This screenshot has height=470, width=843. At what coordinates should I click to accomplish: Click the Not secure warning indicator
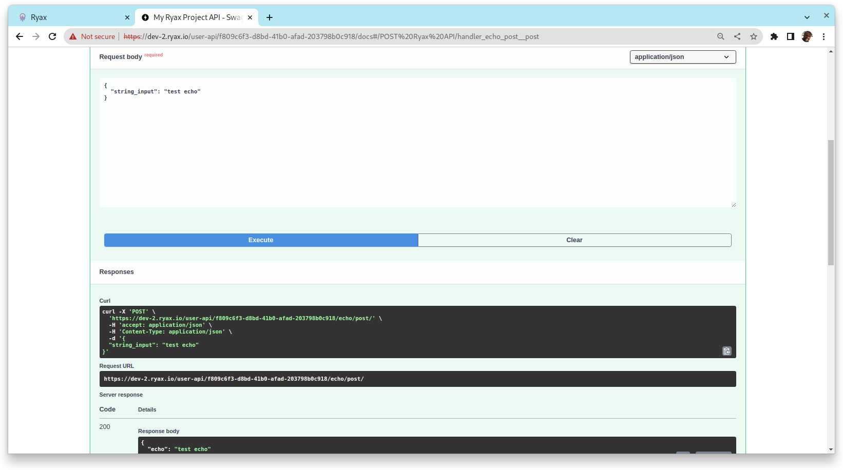point(92,36)
